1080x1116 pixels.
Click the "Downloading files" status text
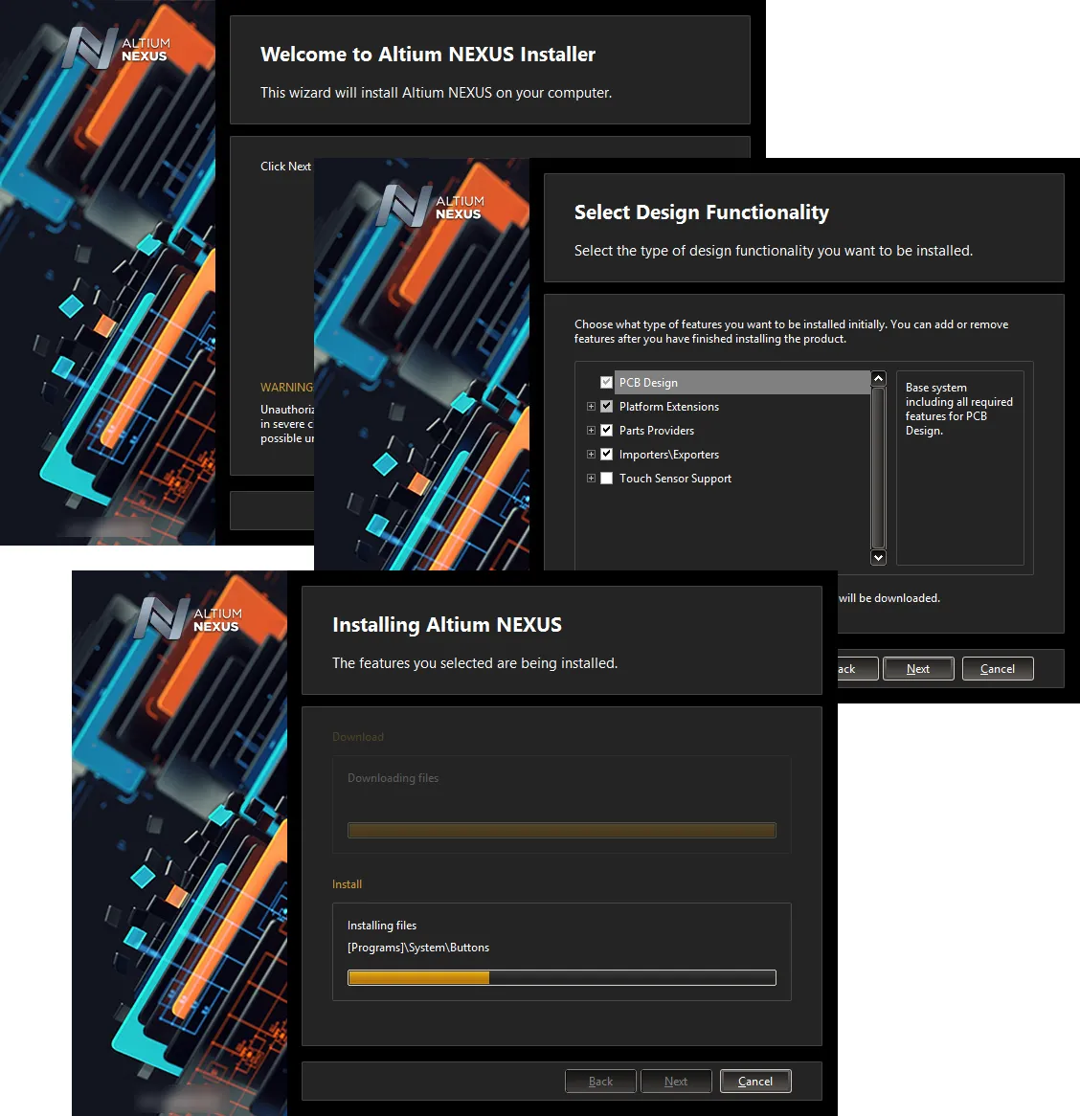coord(393,778)
